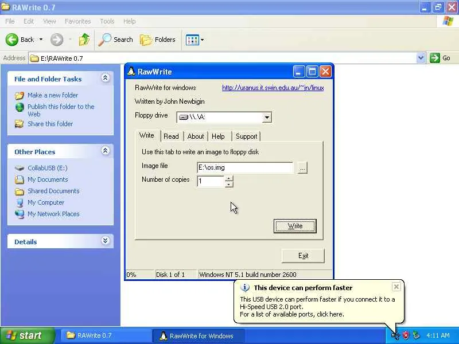Switch to RawWrite for Windows taskbar button

(x=198, y=336)
